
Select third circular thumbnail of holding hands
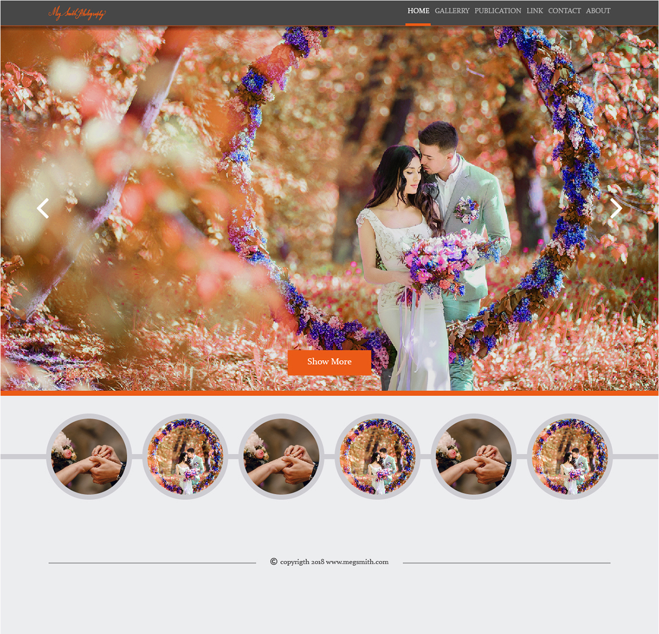click(281, 456)
